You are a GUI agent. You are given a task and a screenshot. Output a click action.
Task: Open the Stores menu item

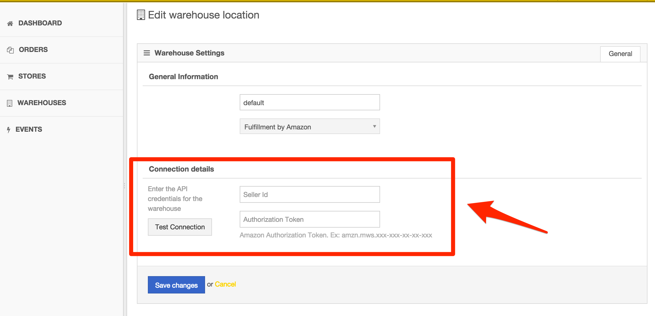coord(62,76)
